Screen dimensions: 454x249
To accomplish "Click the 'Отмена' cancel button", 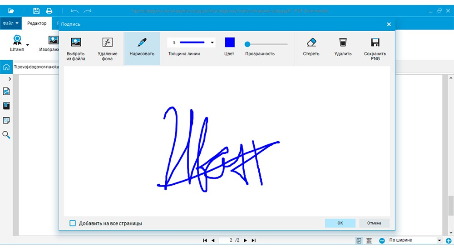I will pos(374,223).
